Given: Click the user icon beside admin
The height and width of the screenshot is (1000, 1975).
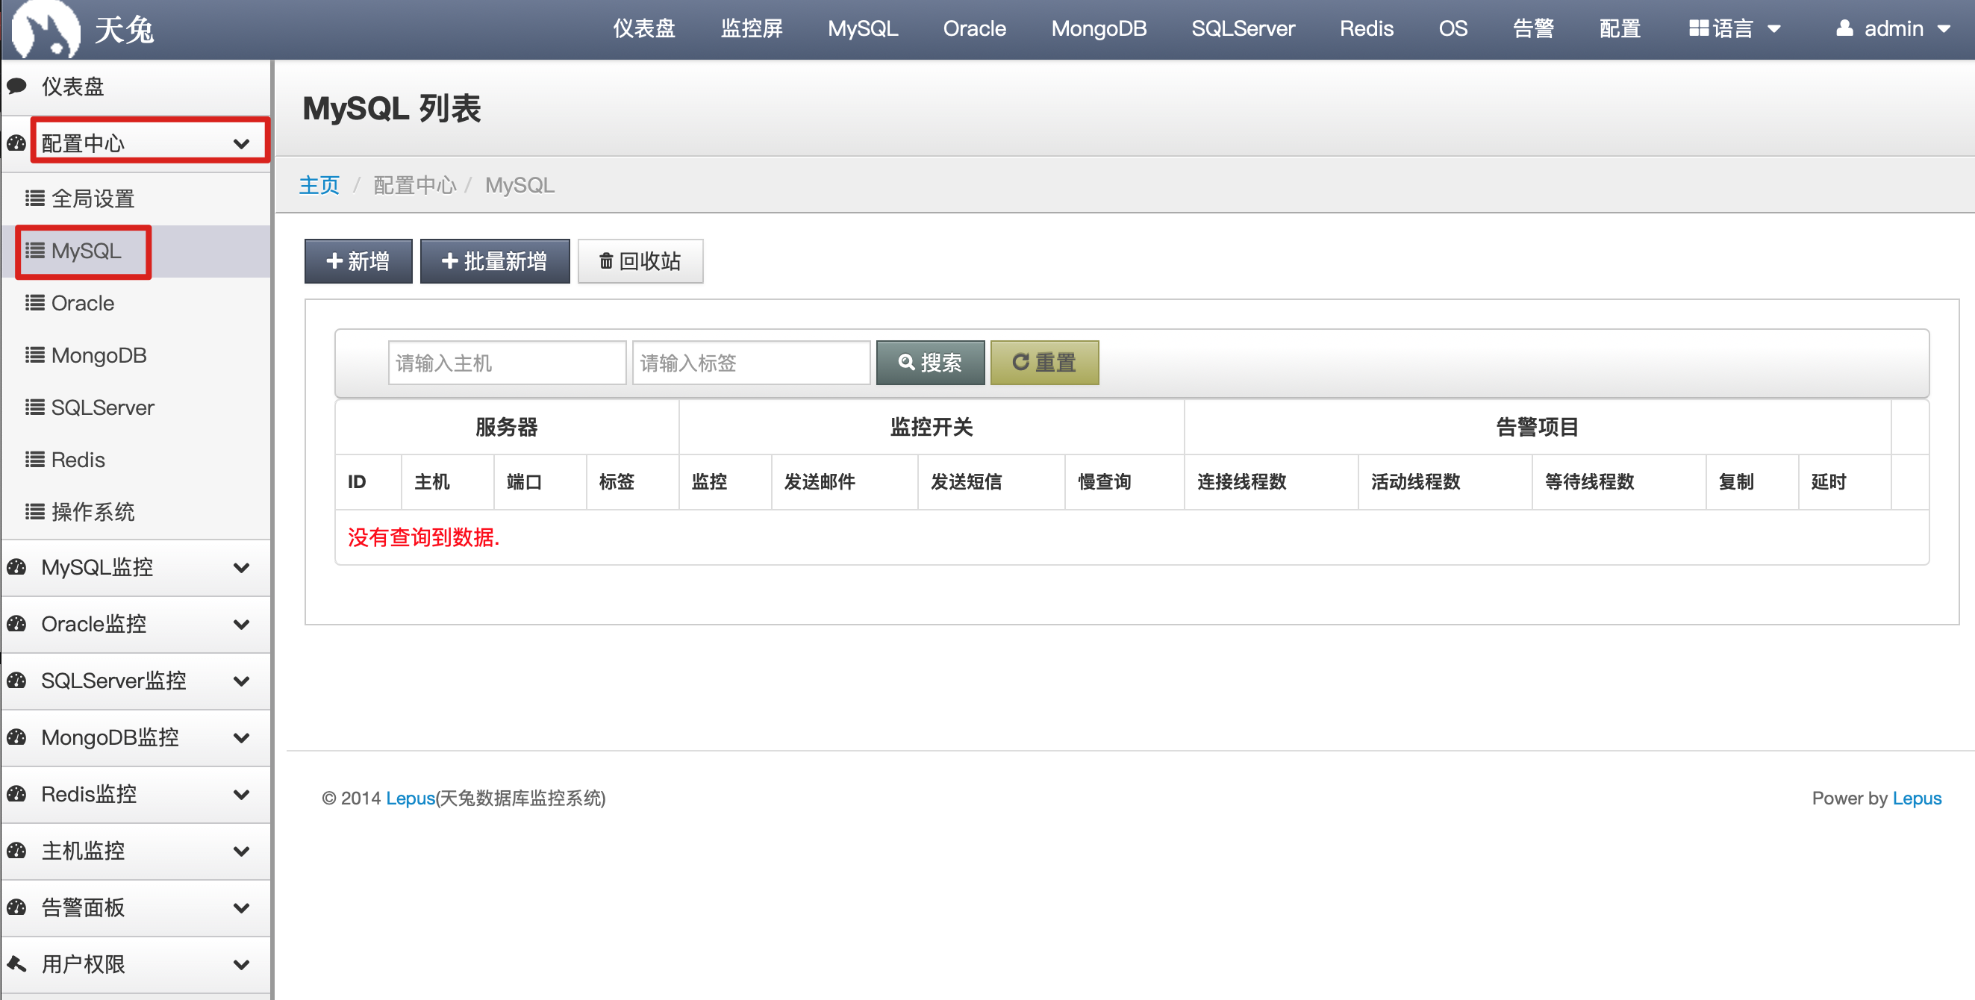Looking at the screenshot, I should 1844,29.
